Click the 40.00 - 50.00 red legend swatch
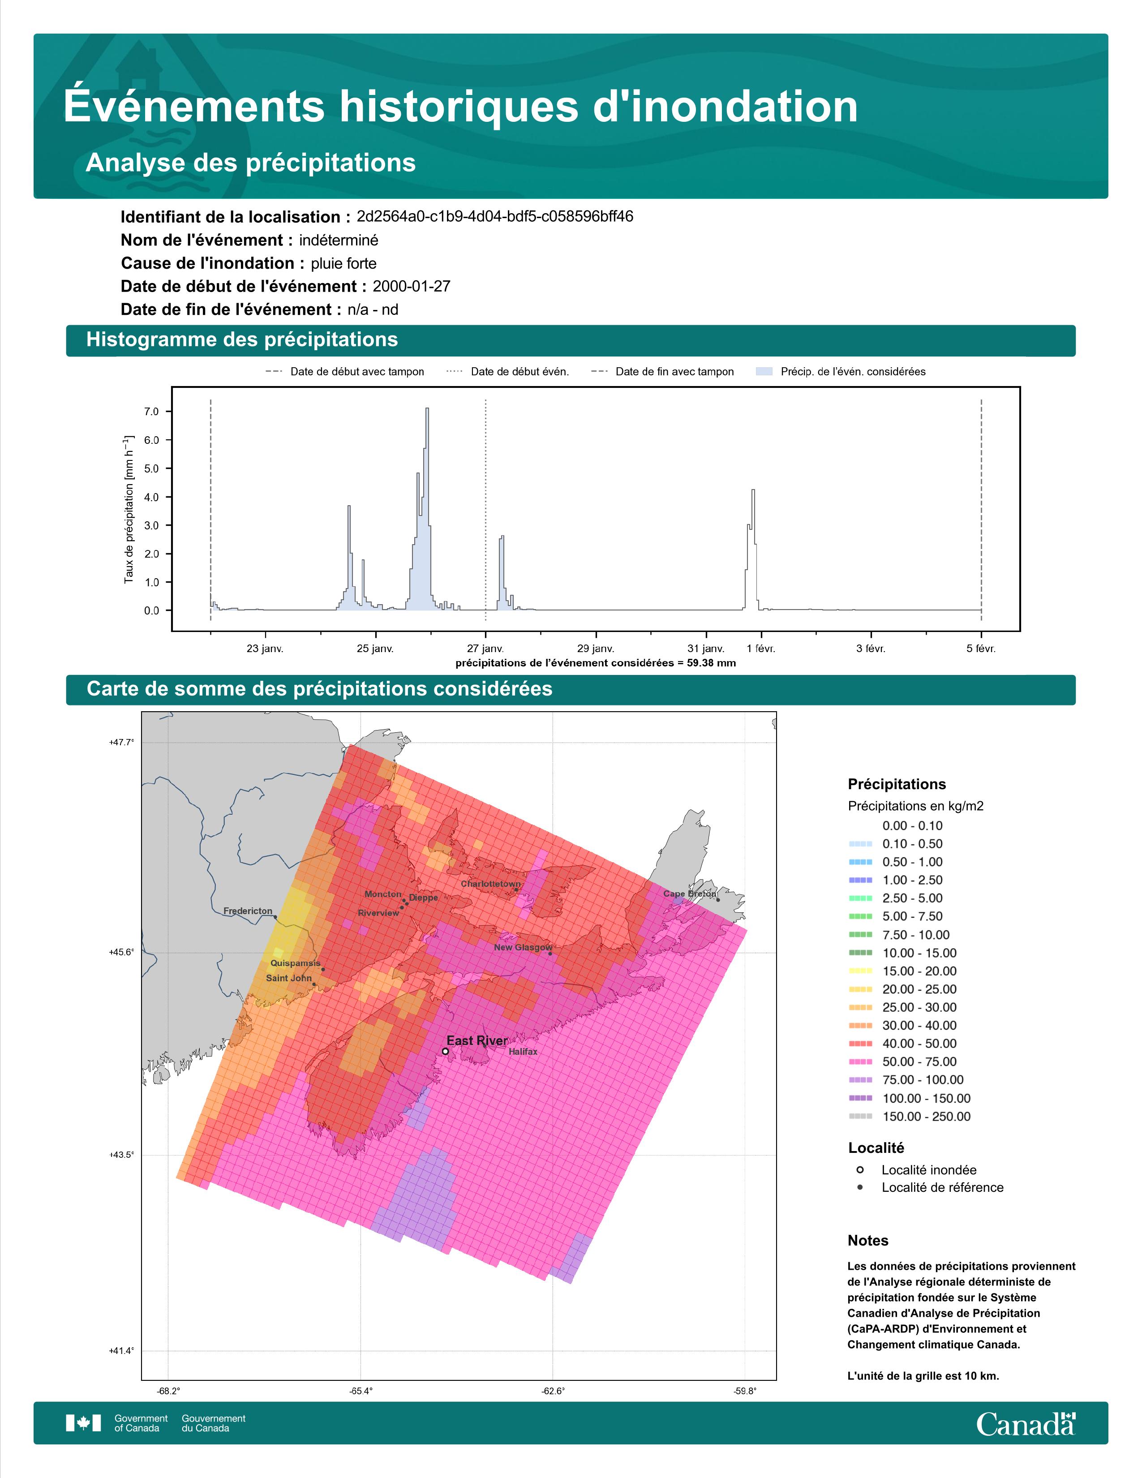Viewport: 1142px width, 1478px height. [860, 1044]
